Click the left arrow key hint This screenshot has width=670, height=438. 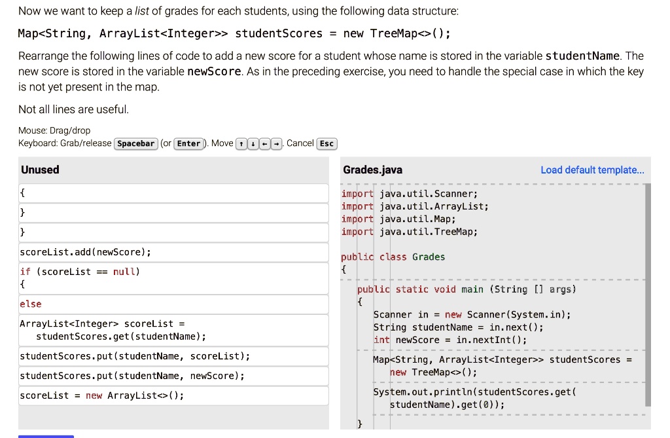265,144
